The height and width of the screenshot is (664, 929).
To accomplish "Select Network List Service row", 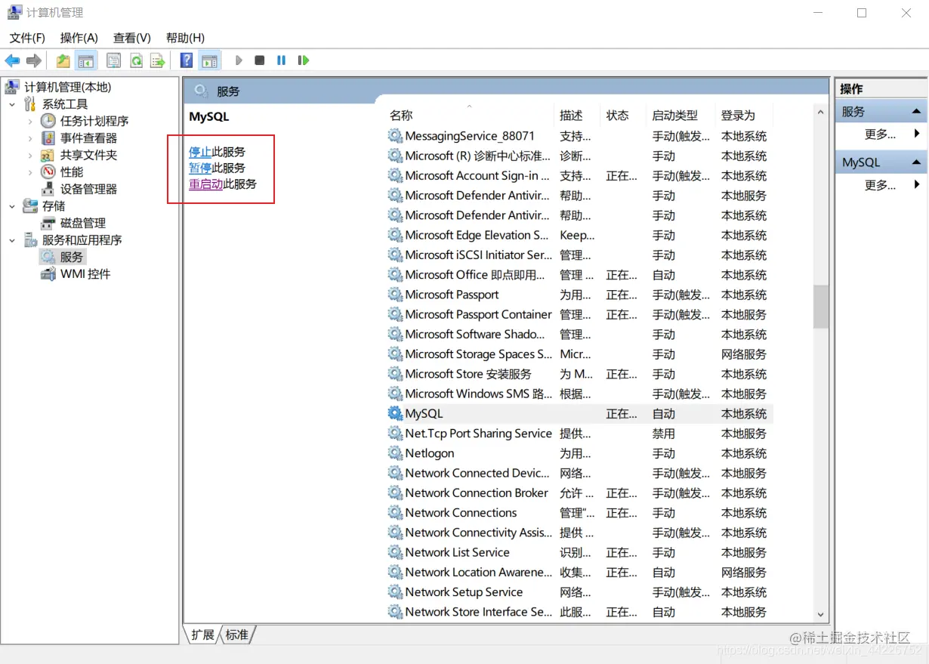I will click(579, 552).
